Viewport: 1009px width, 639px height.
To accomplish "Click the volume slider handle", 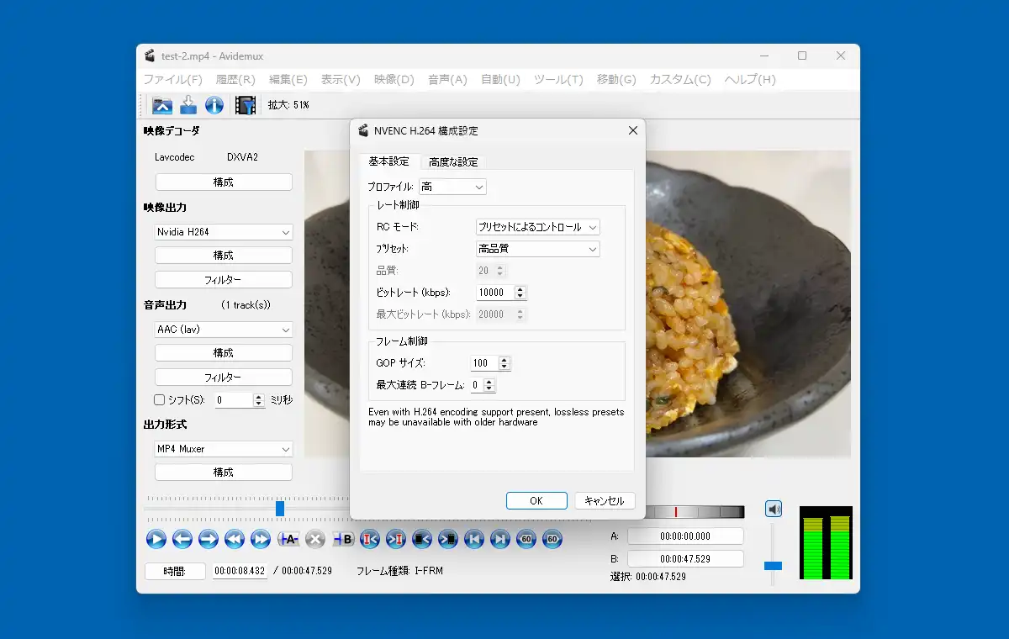I will point(773,566).
